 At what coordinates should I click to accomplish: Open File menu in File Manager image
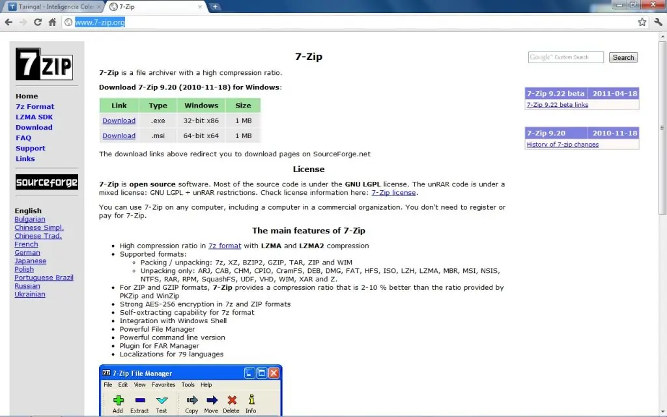point(108,384)
